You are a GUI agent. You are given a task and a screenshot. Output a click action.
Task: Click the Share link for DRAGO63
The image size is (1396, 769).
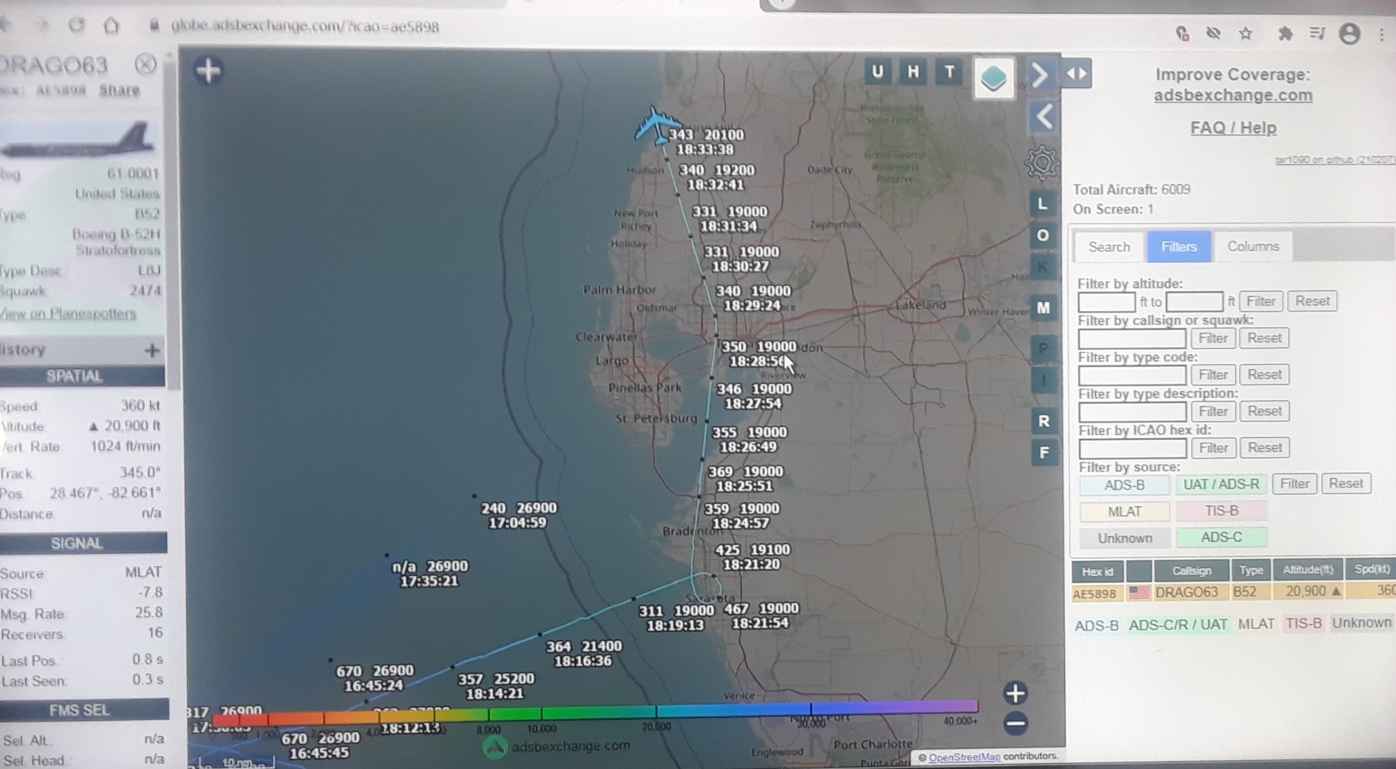pyautogui.click(x=119, y=90)
